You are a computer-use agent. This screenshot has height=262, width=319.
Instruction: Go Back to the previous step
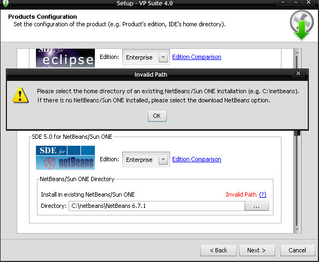click(218, 250)
